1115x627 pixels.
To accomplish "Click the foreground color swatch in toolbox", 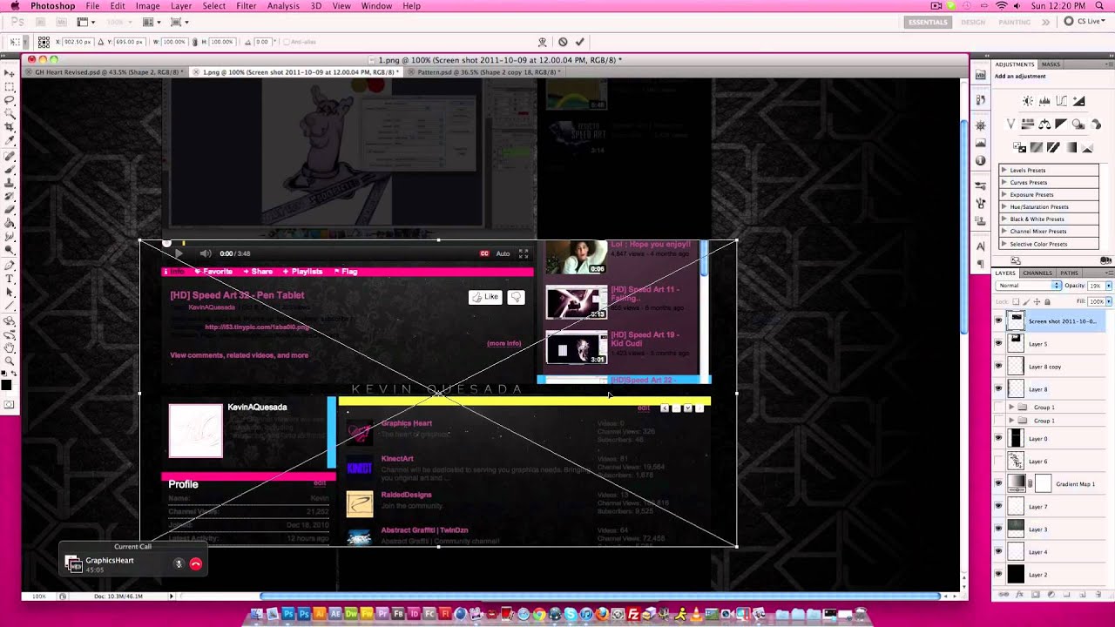I will (x=7, y=384).
